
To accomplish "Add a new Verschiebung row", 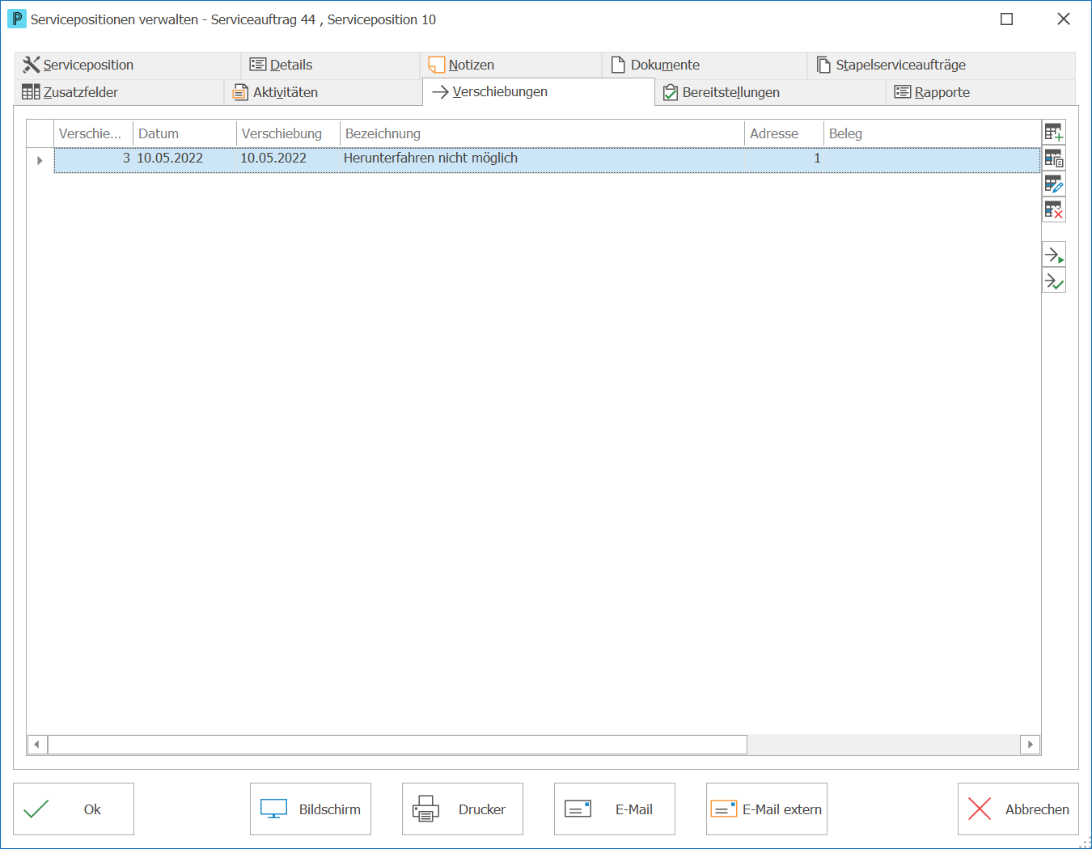I will tap(1053, 133).
